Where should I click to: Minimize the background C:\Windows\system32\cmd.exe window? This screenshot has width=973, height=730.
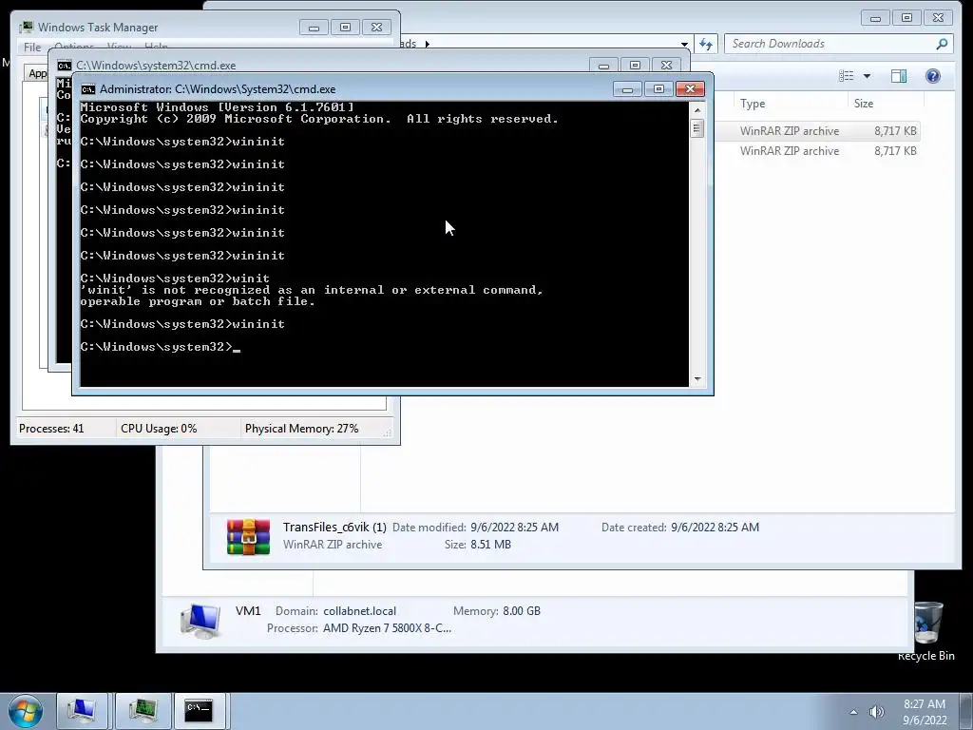pos(603,66)
